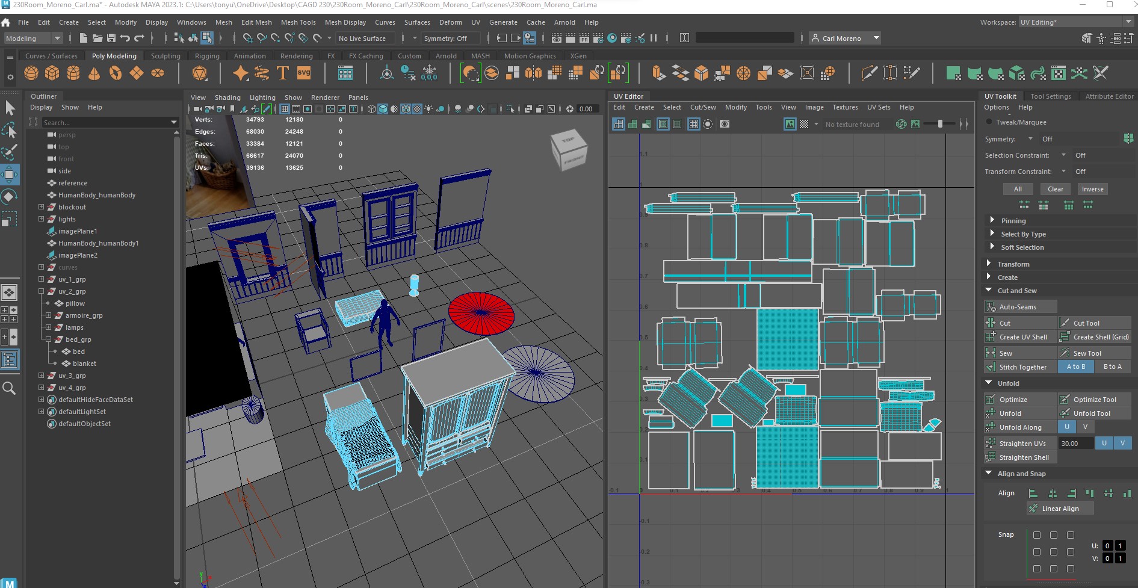Click the polygon cube shelf icon
The height and width of the screenshot is (588, 1138).
click(x=52, y=73)
